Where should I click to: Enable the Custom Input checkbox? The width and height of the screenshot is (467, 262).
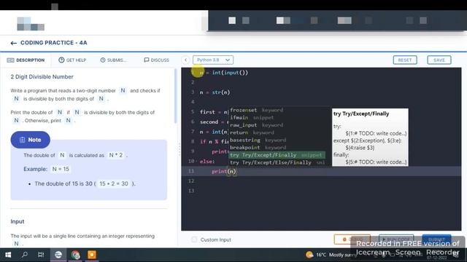click(194, 239)
